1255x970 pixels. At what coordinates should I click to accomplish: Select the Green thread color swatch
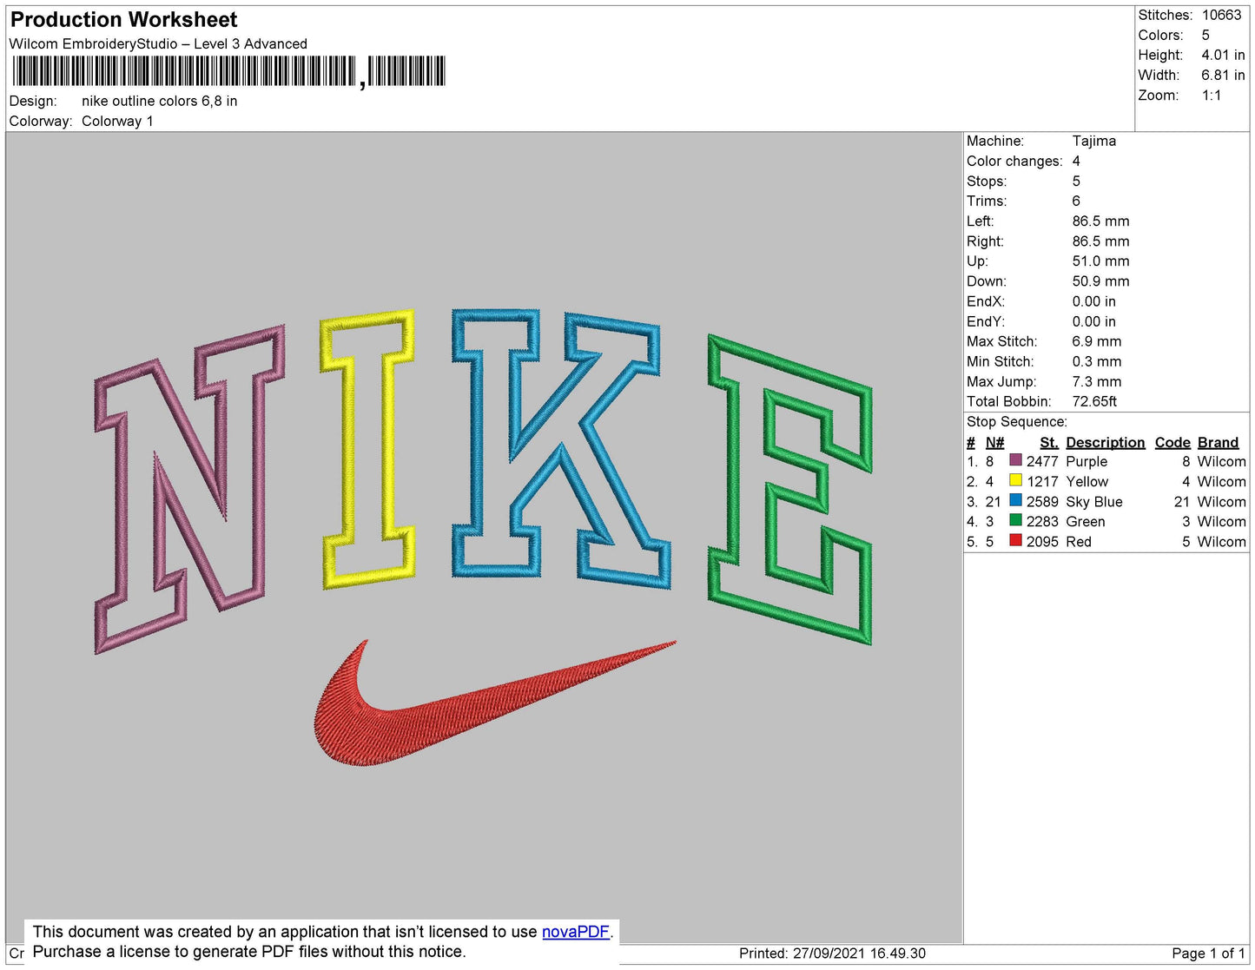(x=1015, y=520)
